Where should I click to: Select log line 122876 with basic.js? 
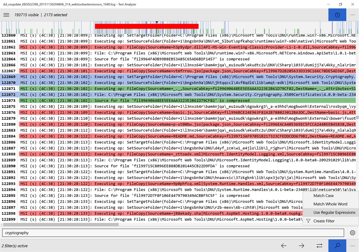[179, 112]
